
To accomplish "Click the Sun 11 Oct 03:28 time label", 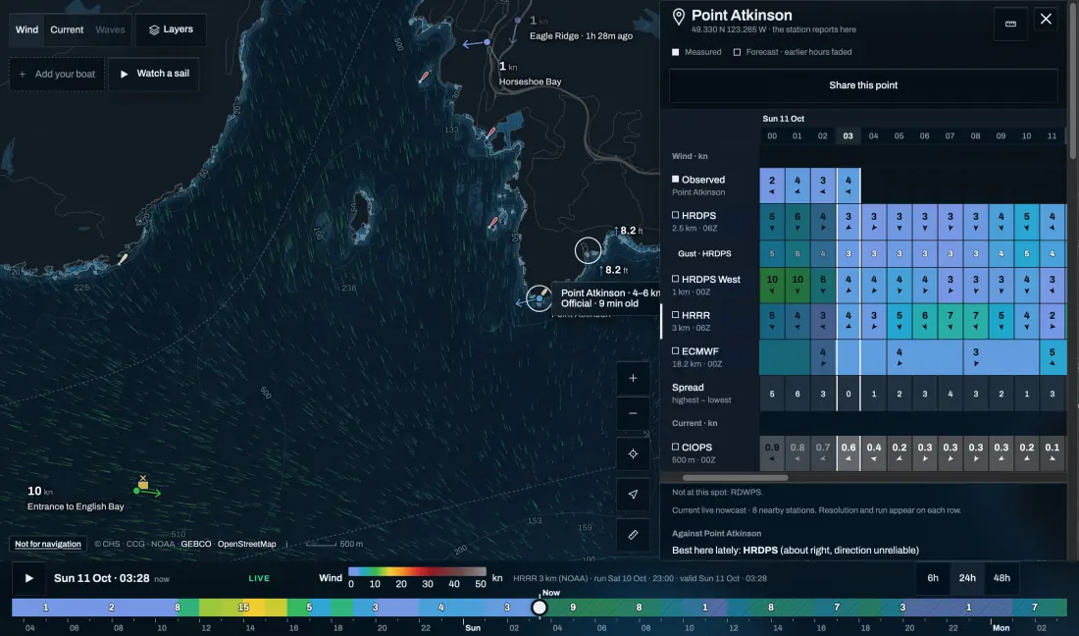I will (102, 578).
